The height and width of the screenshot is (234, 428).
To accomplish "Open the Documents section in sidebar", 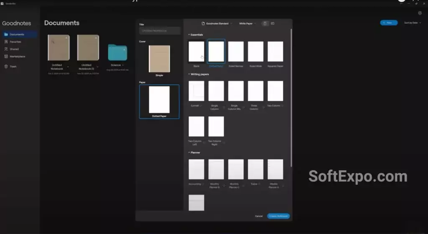I will coord(19,34).
